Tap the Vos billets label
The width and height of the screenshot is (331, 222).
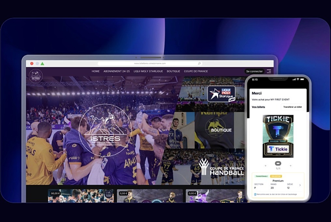pos(258,107)
